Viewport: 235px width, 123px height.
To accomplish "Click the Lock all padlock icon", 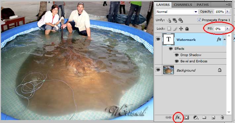I will point(187,29).
